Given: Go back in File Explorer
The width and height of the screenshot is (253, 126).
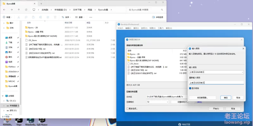Looking at the screenshot, I should pyautogui.click(x=4, y=10).
